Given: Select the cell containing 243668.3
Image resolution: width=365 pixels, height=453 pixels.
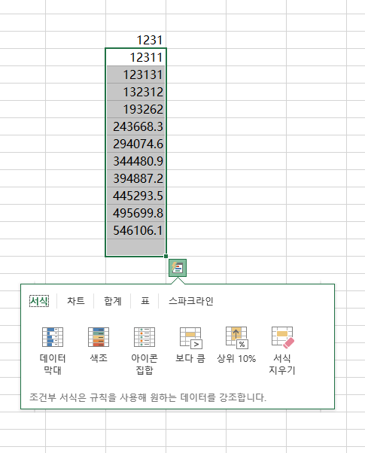Looking at the screenshot, I should pyautogui.click(x=135, y=126).
